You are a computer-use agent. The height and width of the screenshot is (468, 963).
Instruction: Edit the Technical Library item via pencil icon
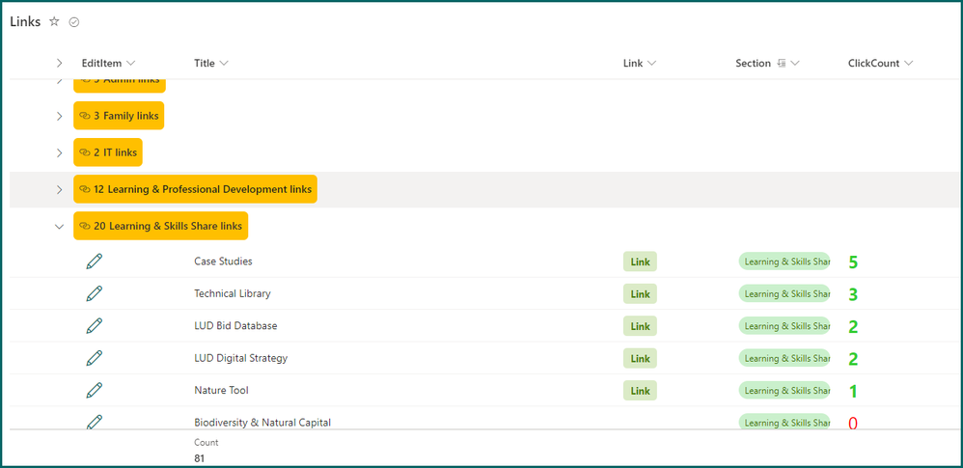pos(94,293)
